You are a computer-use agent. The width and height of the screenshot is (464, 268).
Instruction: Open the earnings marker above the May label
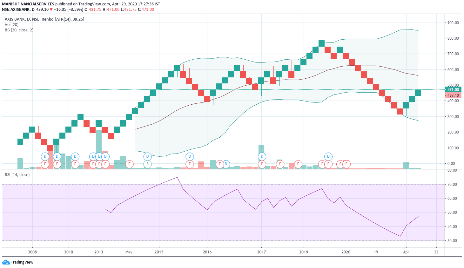[129, 164]
